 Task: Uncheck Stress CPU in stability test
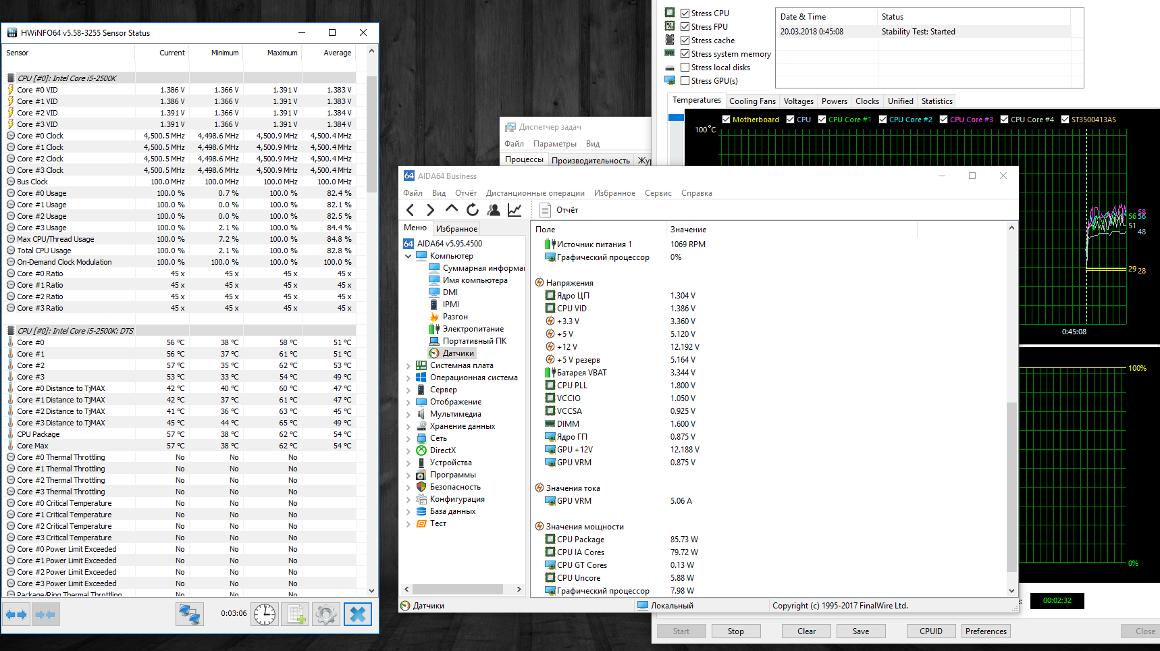(685, 13)
